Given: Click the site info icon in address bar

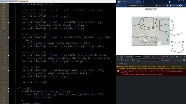Looking at the screenshot, I should click(x=129, y=5).
